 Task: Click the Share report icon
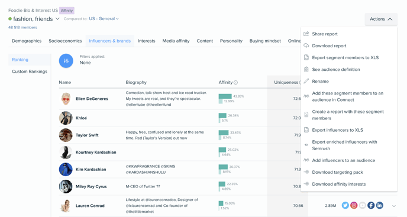click(x=306, y=34)
